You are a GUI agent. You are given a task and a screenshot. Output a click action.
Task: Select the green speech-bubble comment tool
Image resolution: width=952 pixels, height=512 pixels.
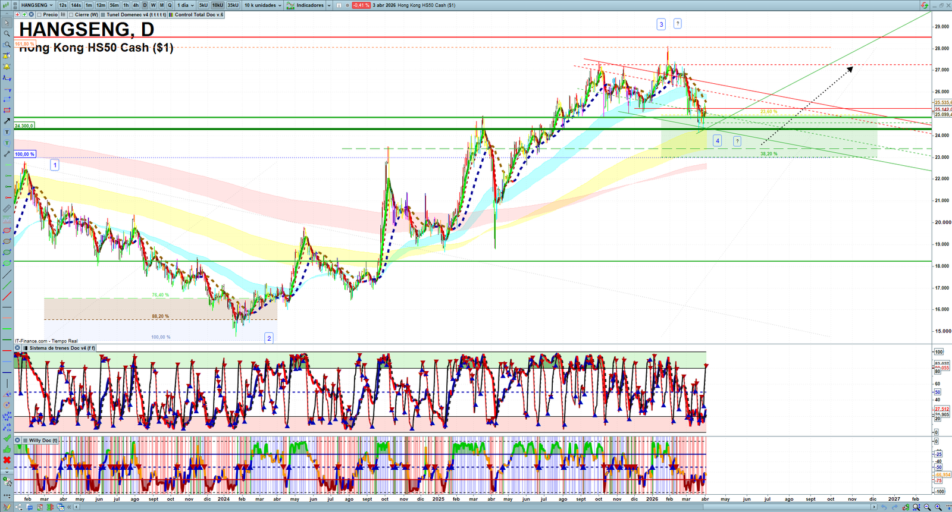[x=7, y=143]
